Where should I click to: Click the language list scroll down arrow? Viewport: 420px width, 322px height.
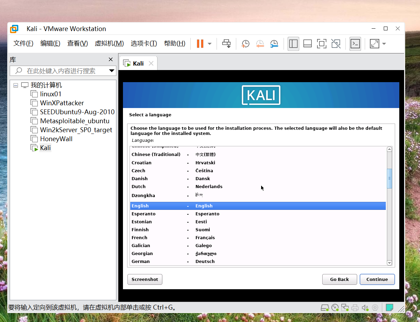(389, 263)
